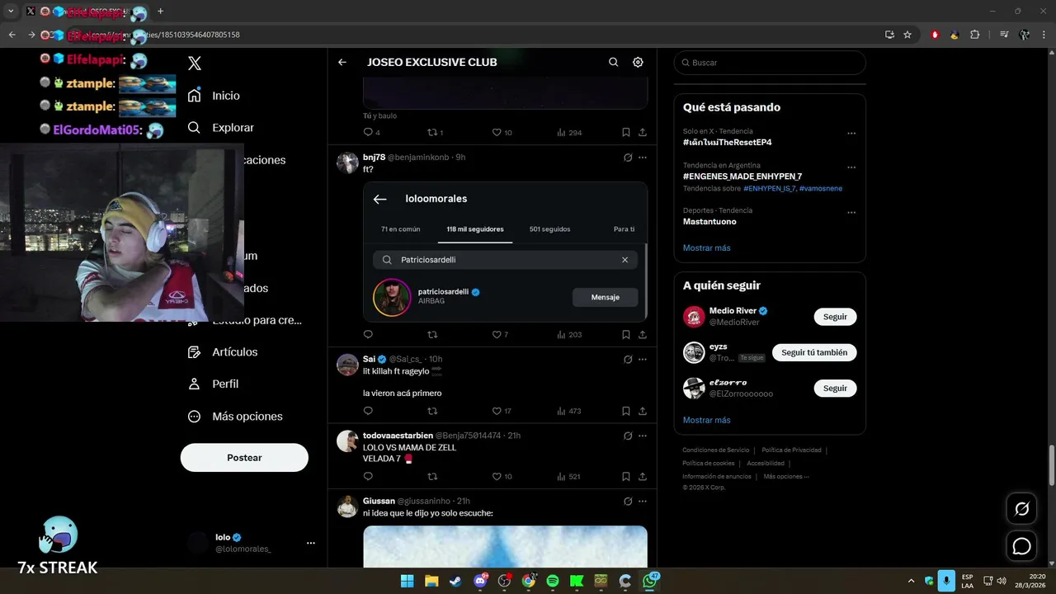Follow elzorro account
Screen dimensions: 1056x594
pos(835,389)
